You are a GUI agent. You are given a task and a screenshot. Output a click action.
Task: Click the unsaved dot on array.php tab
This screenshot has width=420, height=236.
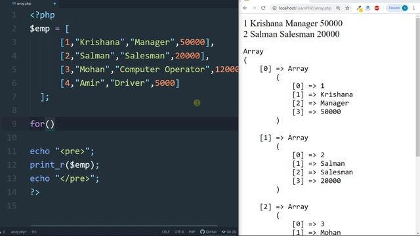[54, 4]
